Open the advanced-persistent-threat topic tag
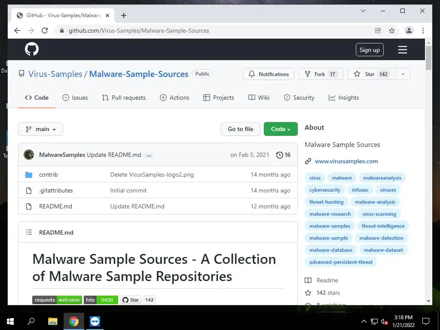Viewport: 440px width, 330px height. pos(341,262)
